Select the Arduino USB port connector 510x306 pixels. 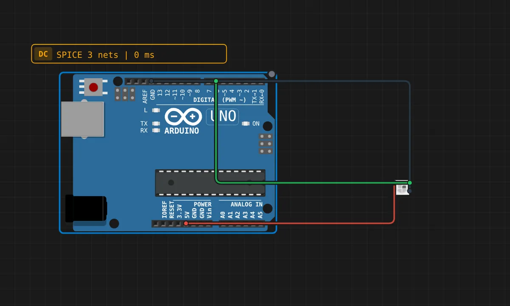coord(82,119)
